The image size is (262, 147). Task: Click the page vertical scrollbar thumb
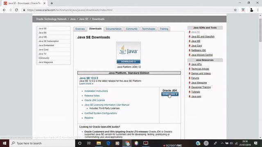(x=260, y=30)
